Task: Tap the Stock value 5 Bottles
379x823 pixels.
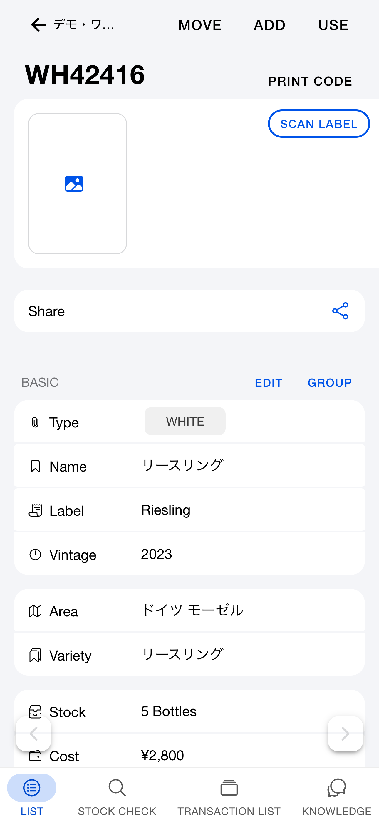Action: point(169,711)
